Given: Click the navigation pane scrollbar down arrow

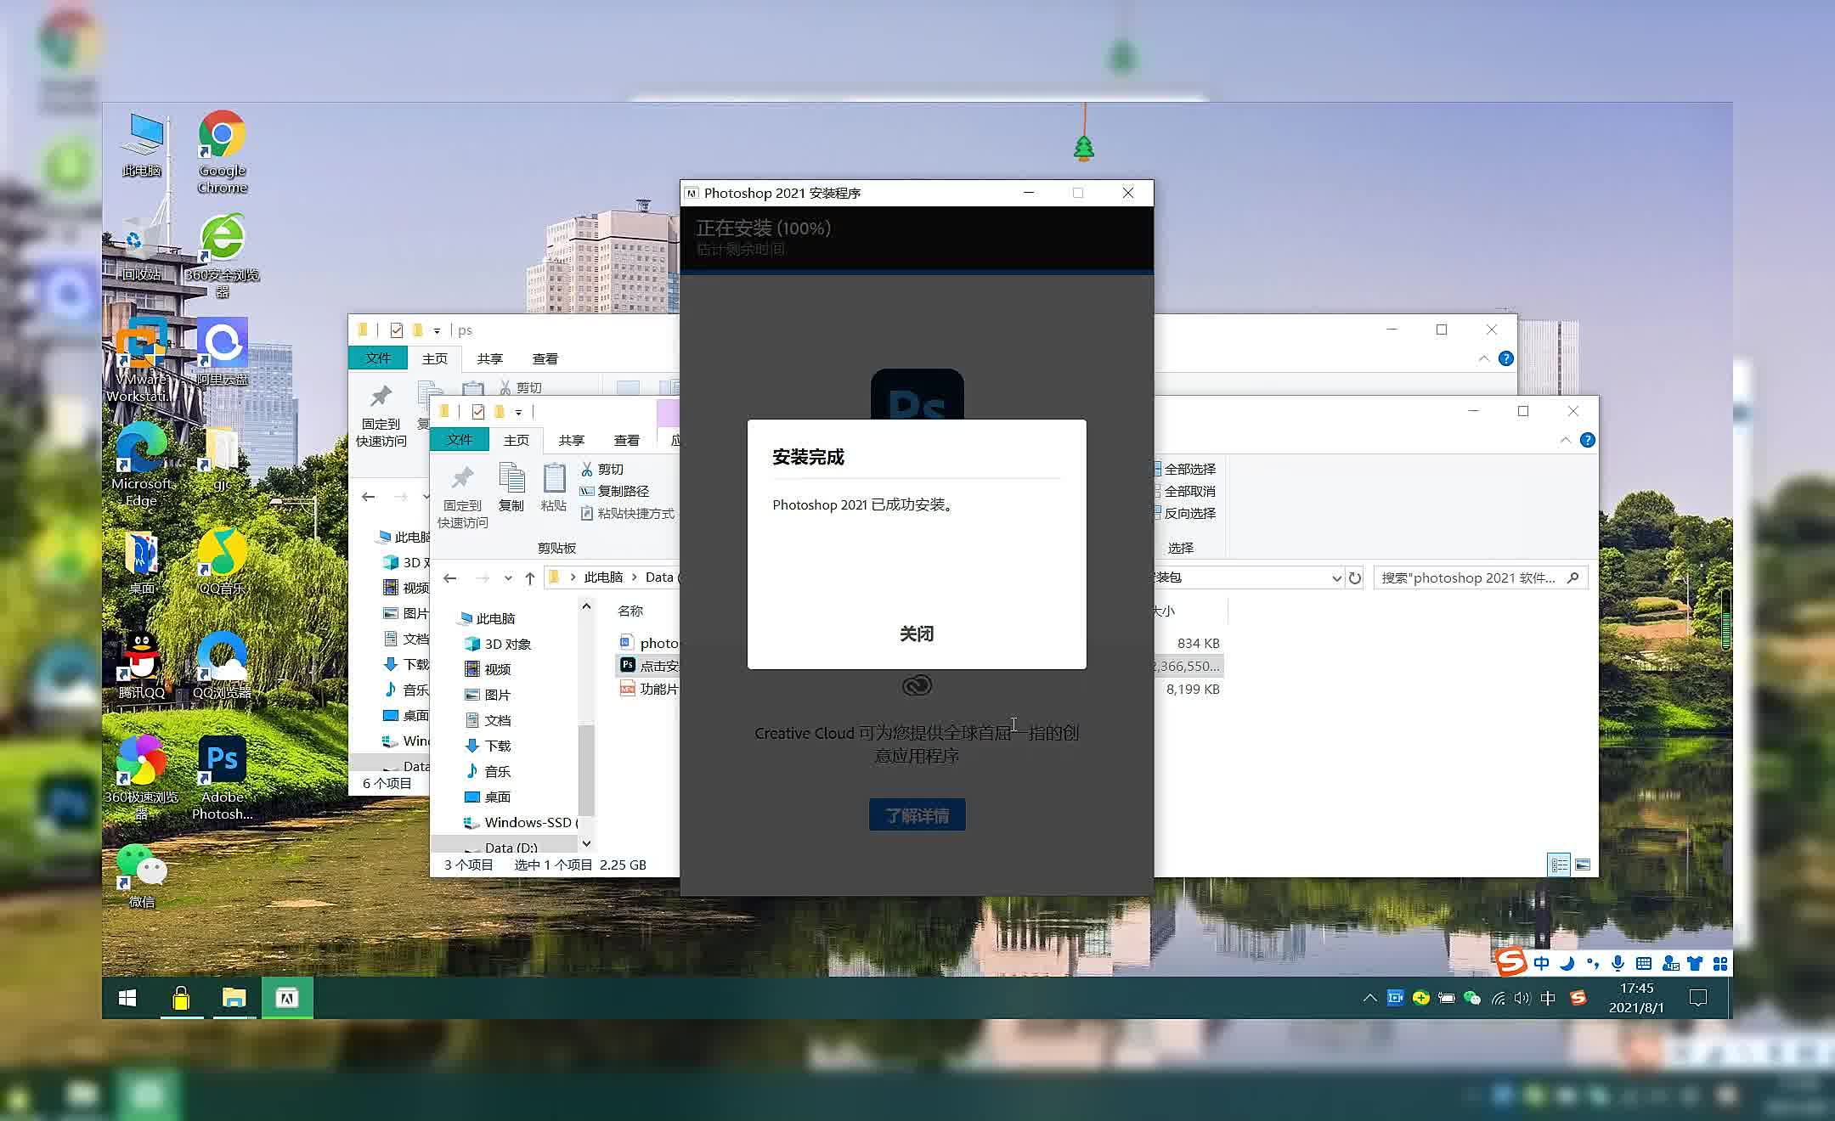Looking at the screenshot, I should pos(586,843).
